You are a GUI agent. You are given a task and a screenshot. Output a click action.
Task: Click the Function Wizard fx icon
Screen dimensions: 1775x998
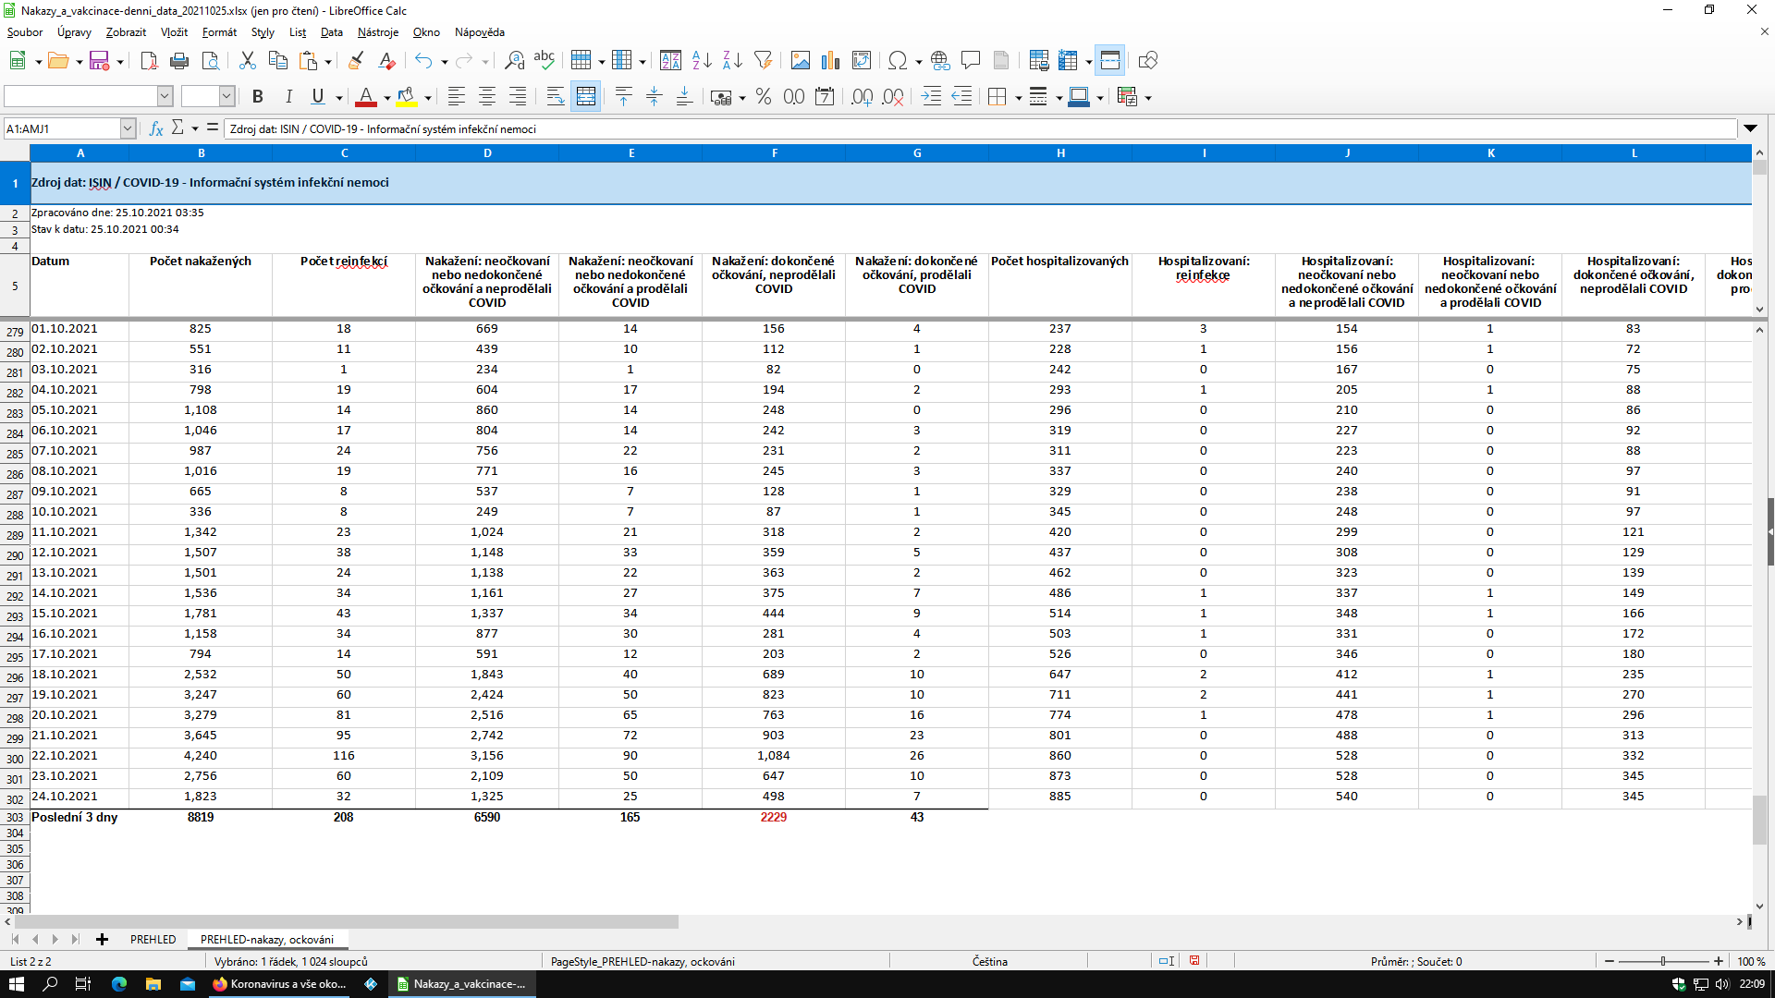[155, 129]
